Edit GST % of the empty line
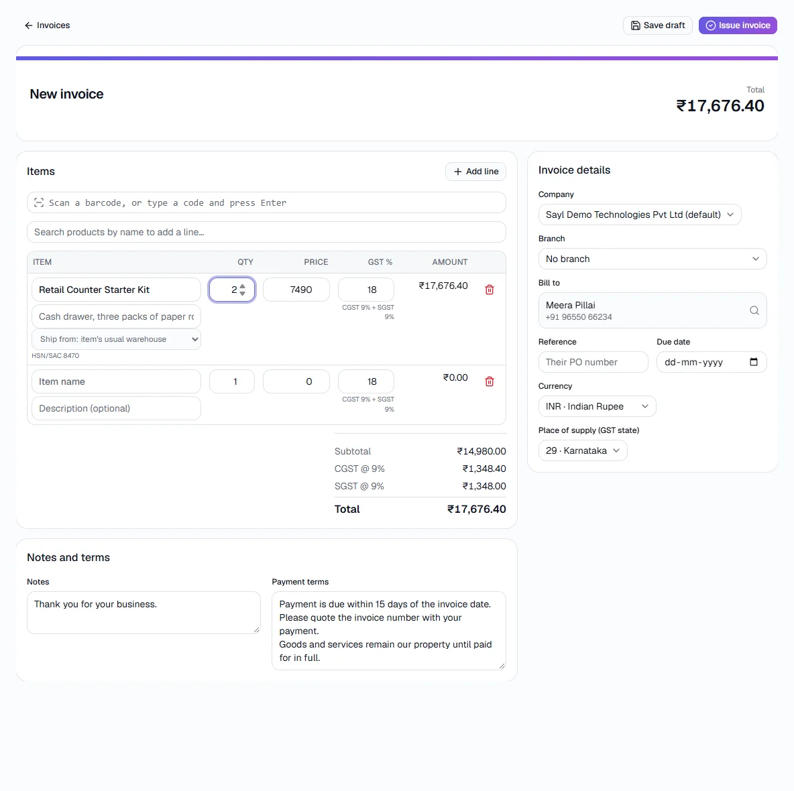Viewport: 794px width, 791px height. [x=365, y=381]
